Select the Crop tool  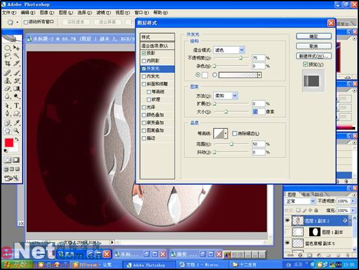[7, 63]
